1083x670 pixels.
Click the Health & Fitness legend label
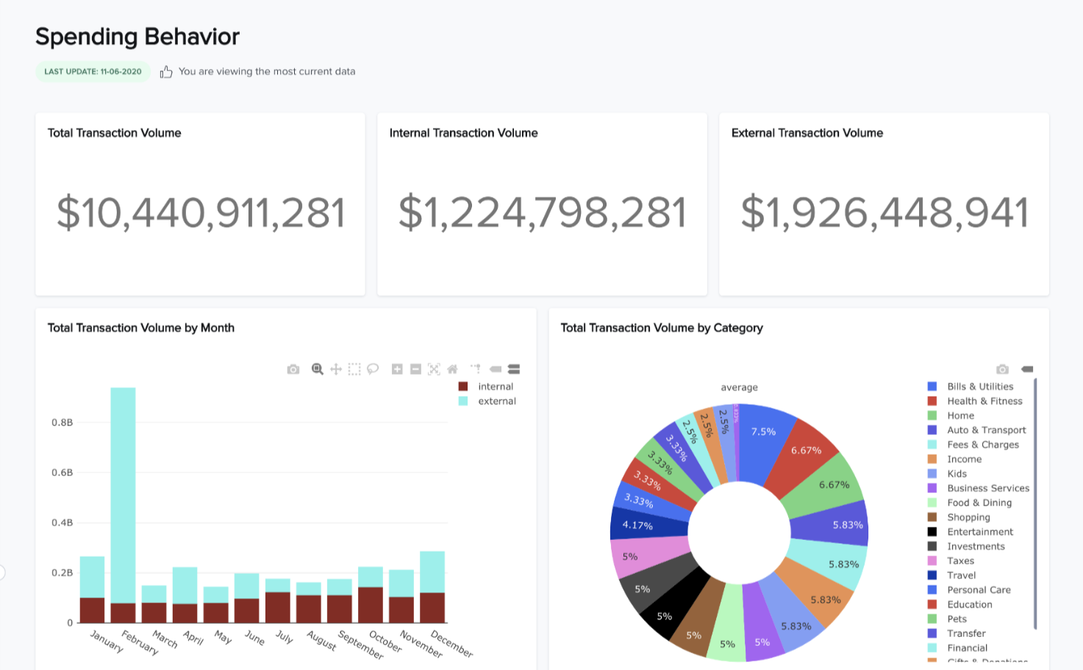point(986,400)
